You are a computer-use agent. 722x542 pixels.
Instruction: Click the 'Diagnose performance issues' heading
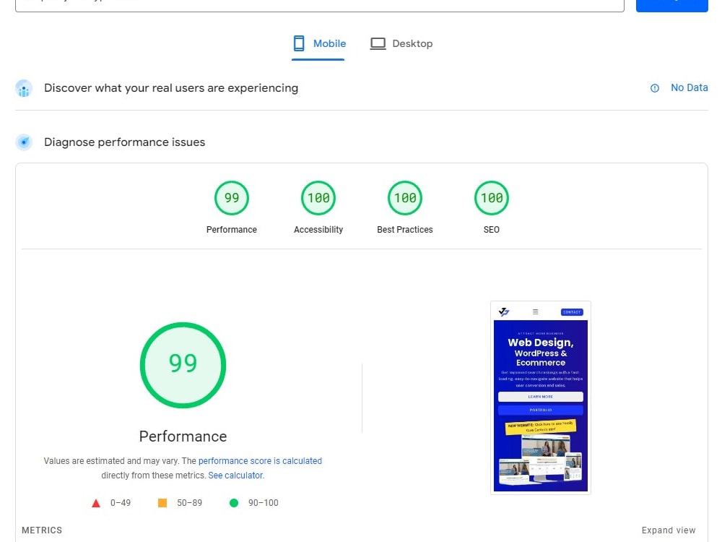(x=124, y=142)
